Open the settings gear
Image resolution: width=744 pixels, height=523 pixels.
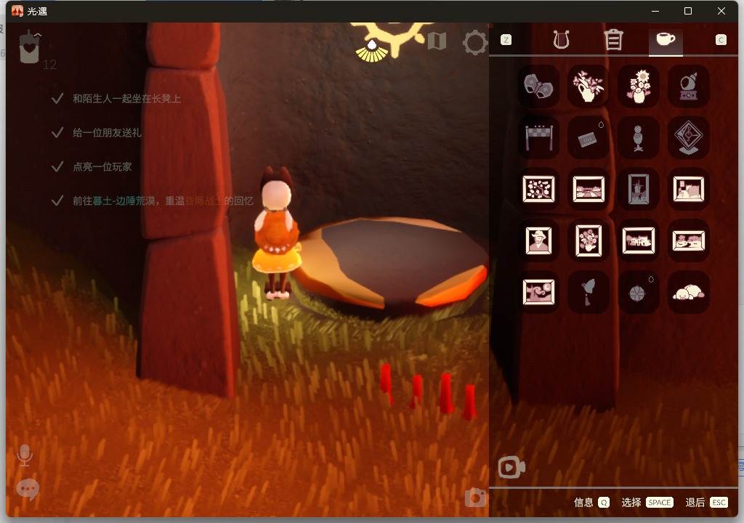click(x=475, y=43)
